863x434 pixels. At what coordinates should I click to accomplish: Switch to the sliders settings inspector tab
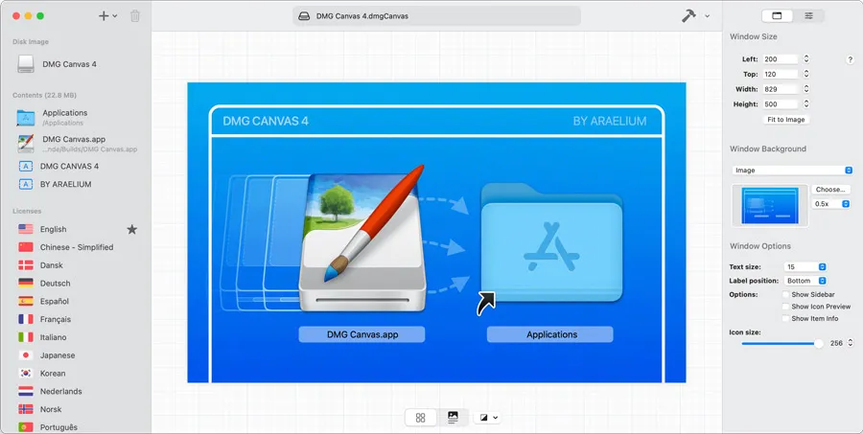point(809,16)
